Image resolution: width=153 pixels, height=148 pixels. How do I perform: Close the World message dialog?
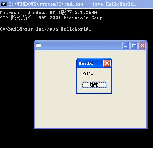click(107, 63)
